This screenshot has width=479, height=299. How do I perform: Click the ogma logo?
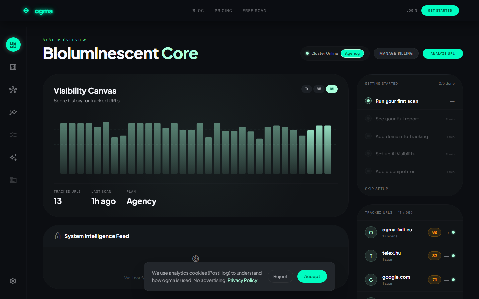pyautogui.click(x=38, y=11)
